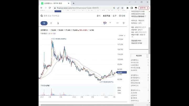The width and height of the screenshot is (189, 106).
Task: Select the 월 monthly period tab
Action: click(58, 23)
